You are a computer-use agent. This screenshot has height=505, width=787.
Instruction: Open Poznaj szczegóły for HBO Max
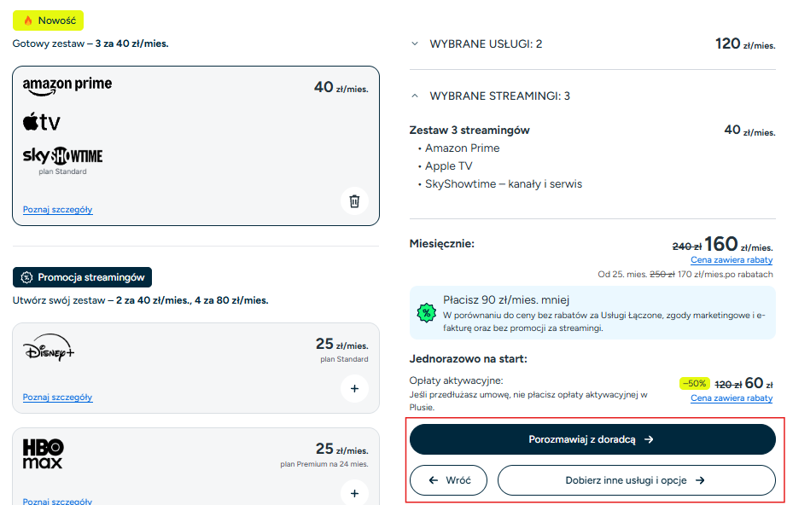[58, 501]
